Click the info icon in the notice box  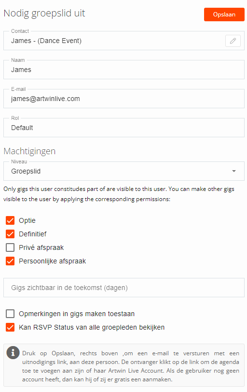[x=13, y=353]
